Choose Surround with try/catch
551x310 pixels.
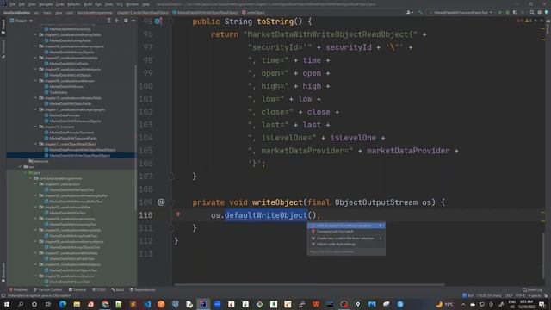(x=346, y=232)
